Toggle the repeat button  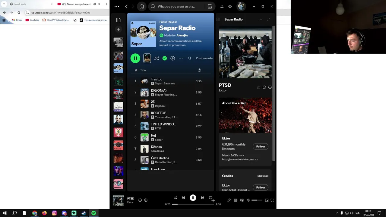pyautogui.click(x=211, y=198)
